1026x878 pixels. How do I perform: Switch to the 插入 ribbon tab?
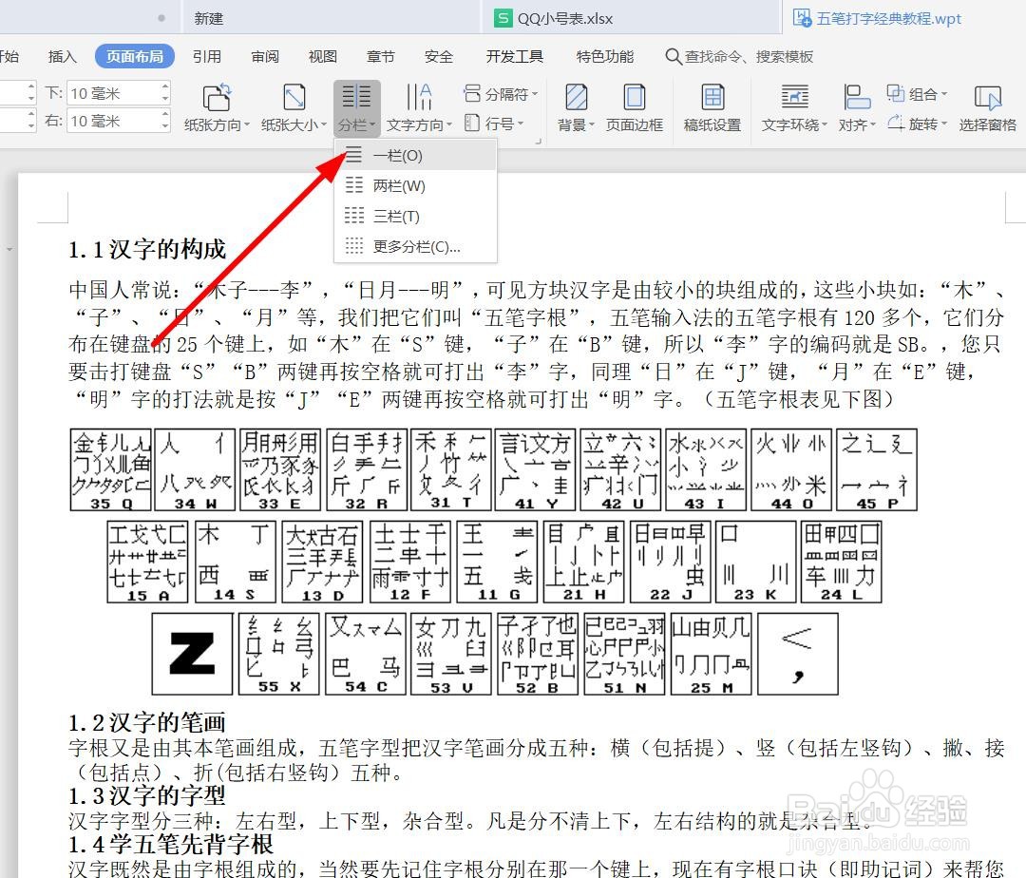61,56
